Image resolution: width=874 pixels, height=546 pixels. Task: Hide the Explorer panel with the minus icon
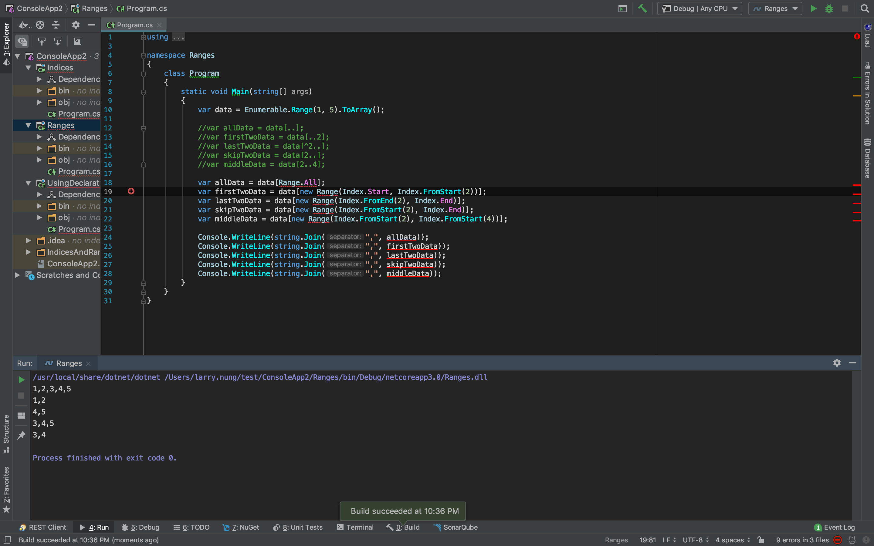tap(91, 25)
